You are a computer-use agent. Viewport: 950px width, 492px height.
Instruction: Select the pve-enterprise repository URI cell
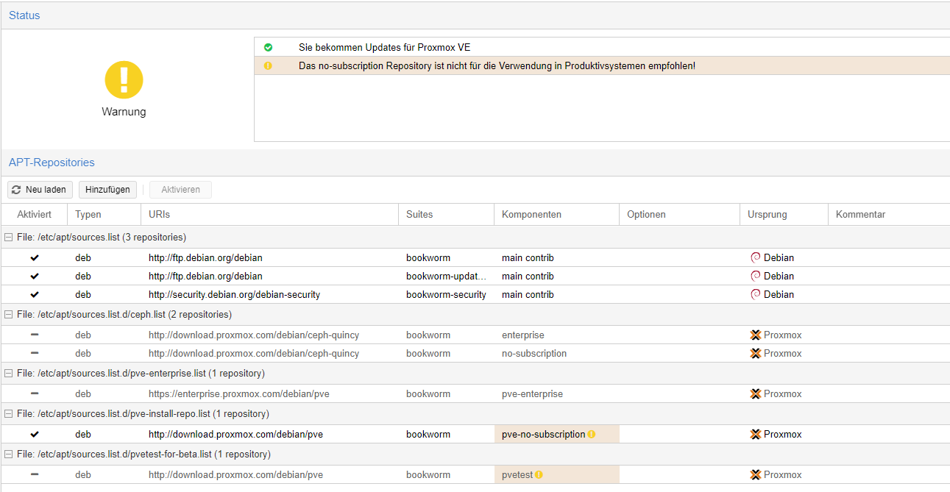238,394
